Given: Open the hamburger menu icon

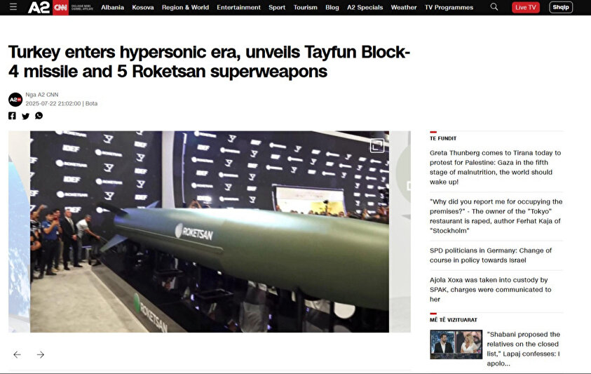Looking at the screenshot, I should (x=13, y=7).
